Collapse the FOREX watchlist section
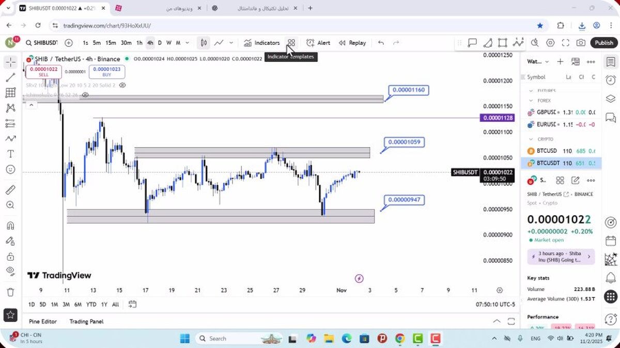 531,101
